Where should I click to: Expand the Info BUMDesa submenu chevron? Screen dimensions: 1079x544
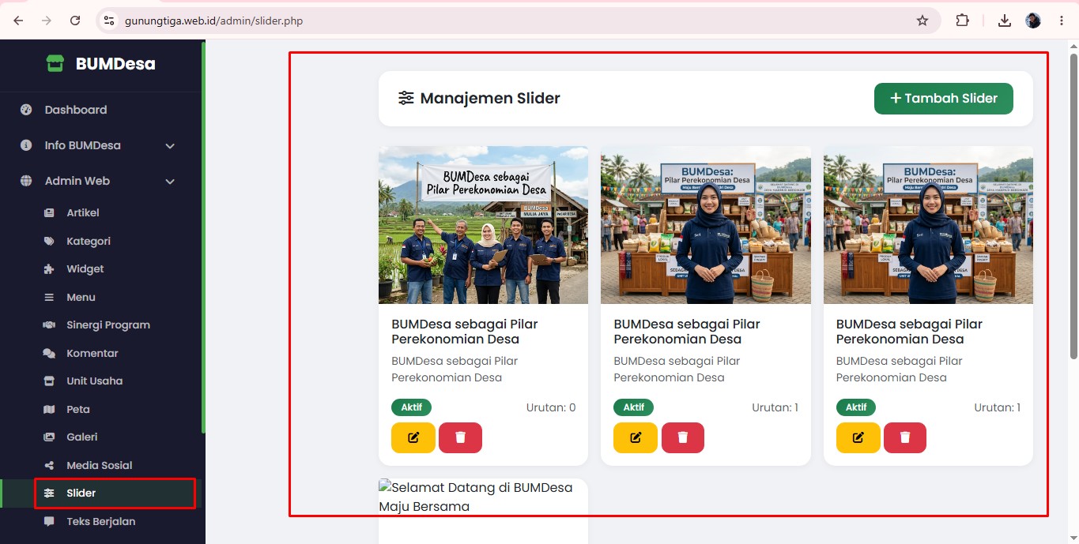(x=170, y=146)
